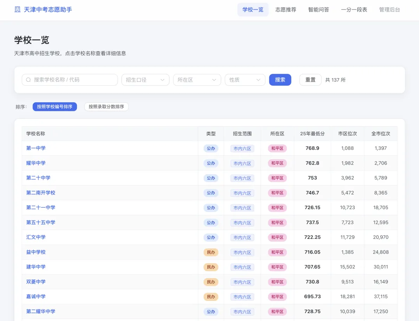Click the 重置 button
The width and height of the screenshot is (419, 321).
[310, 80]
